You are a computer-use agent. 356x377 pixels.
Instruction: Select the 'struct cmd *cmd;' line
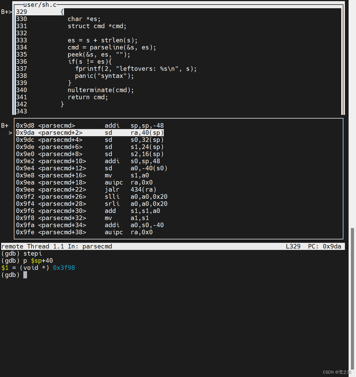tap(97, 26)
